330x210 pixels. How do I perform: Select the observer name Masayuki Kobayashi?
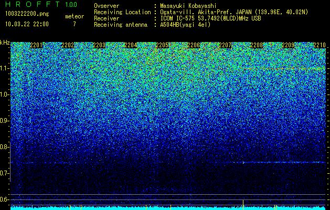[x=188, y=6]
